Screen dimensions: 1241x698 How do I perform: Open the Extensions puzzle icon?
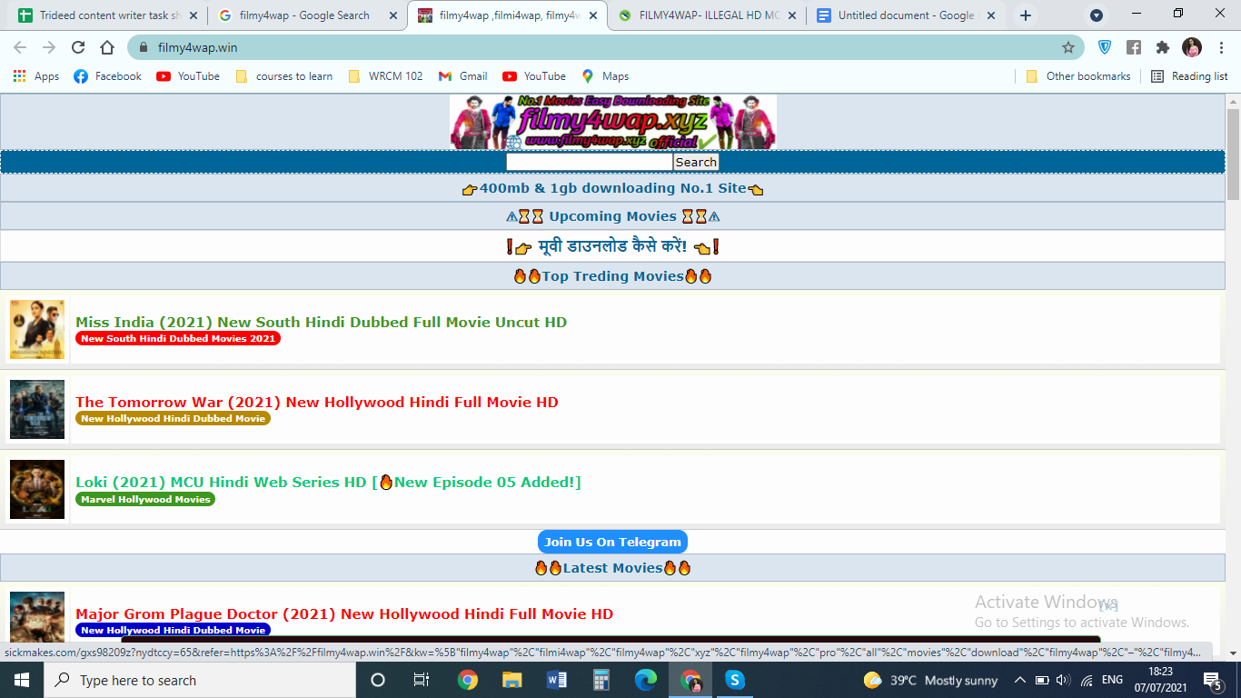pos(1163,47)
